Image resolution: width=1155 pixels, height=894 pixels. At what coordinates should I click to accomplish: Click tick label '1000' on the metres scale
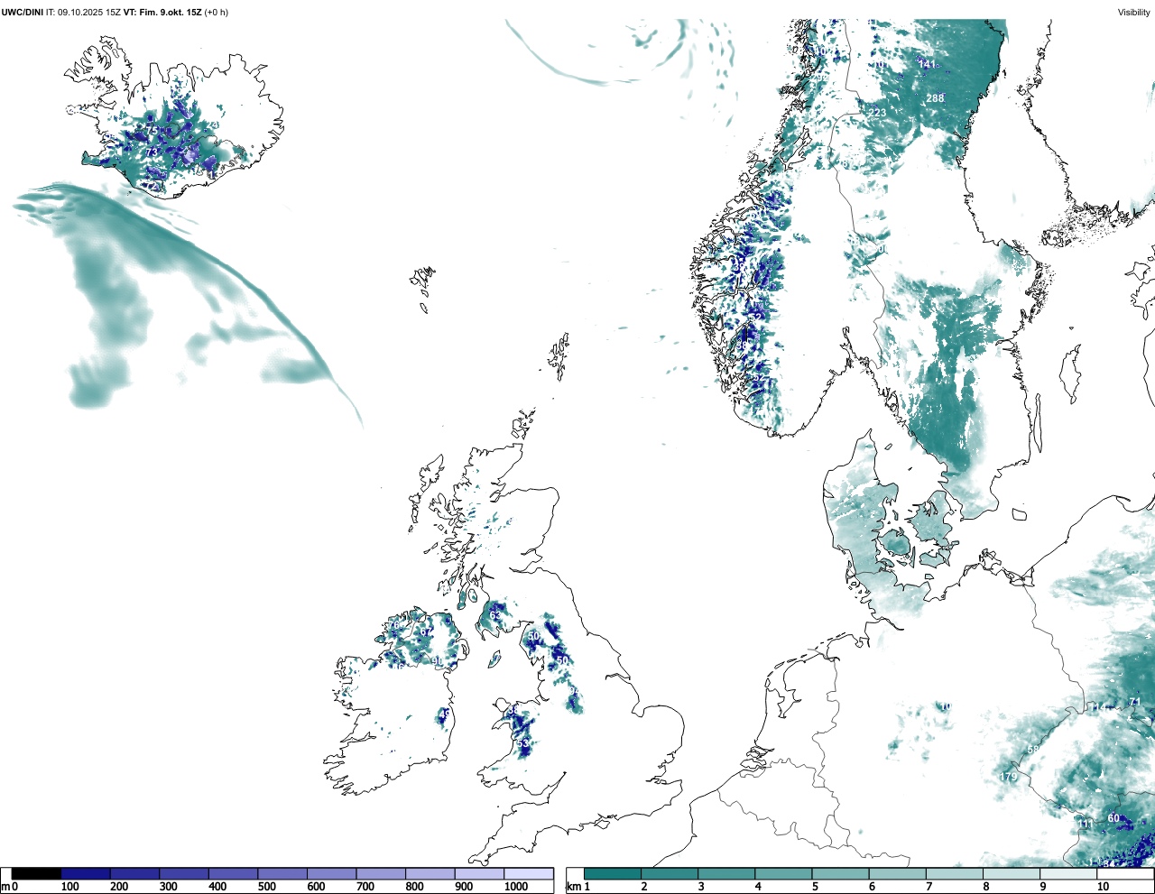pos(516,887)
